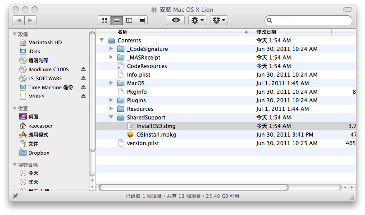Collapse the 搜尋目標 sidebar section

15,165
